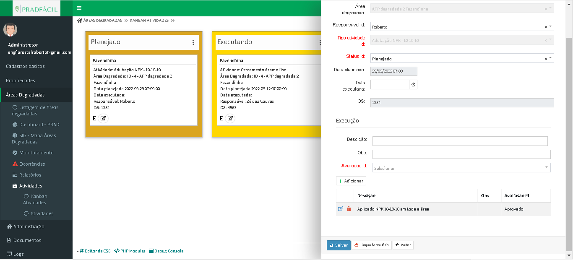The width and height of the screenshot is (573, 260).
Task: Click the blue edit icon in execution row
Action: pyautogui.click(x=341, y=209)
